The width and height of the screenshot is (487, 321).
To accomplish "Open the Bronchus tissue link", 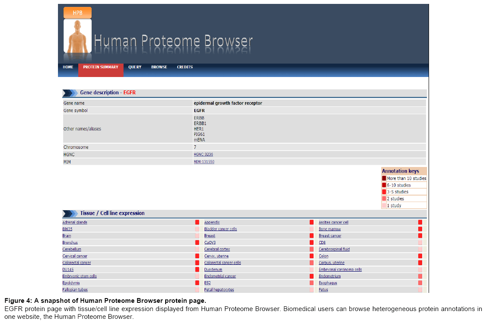I will tap(70, 243).
